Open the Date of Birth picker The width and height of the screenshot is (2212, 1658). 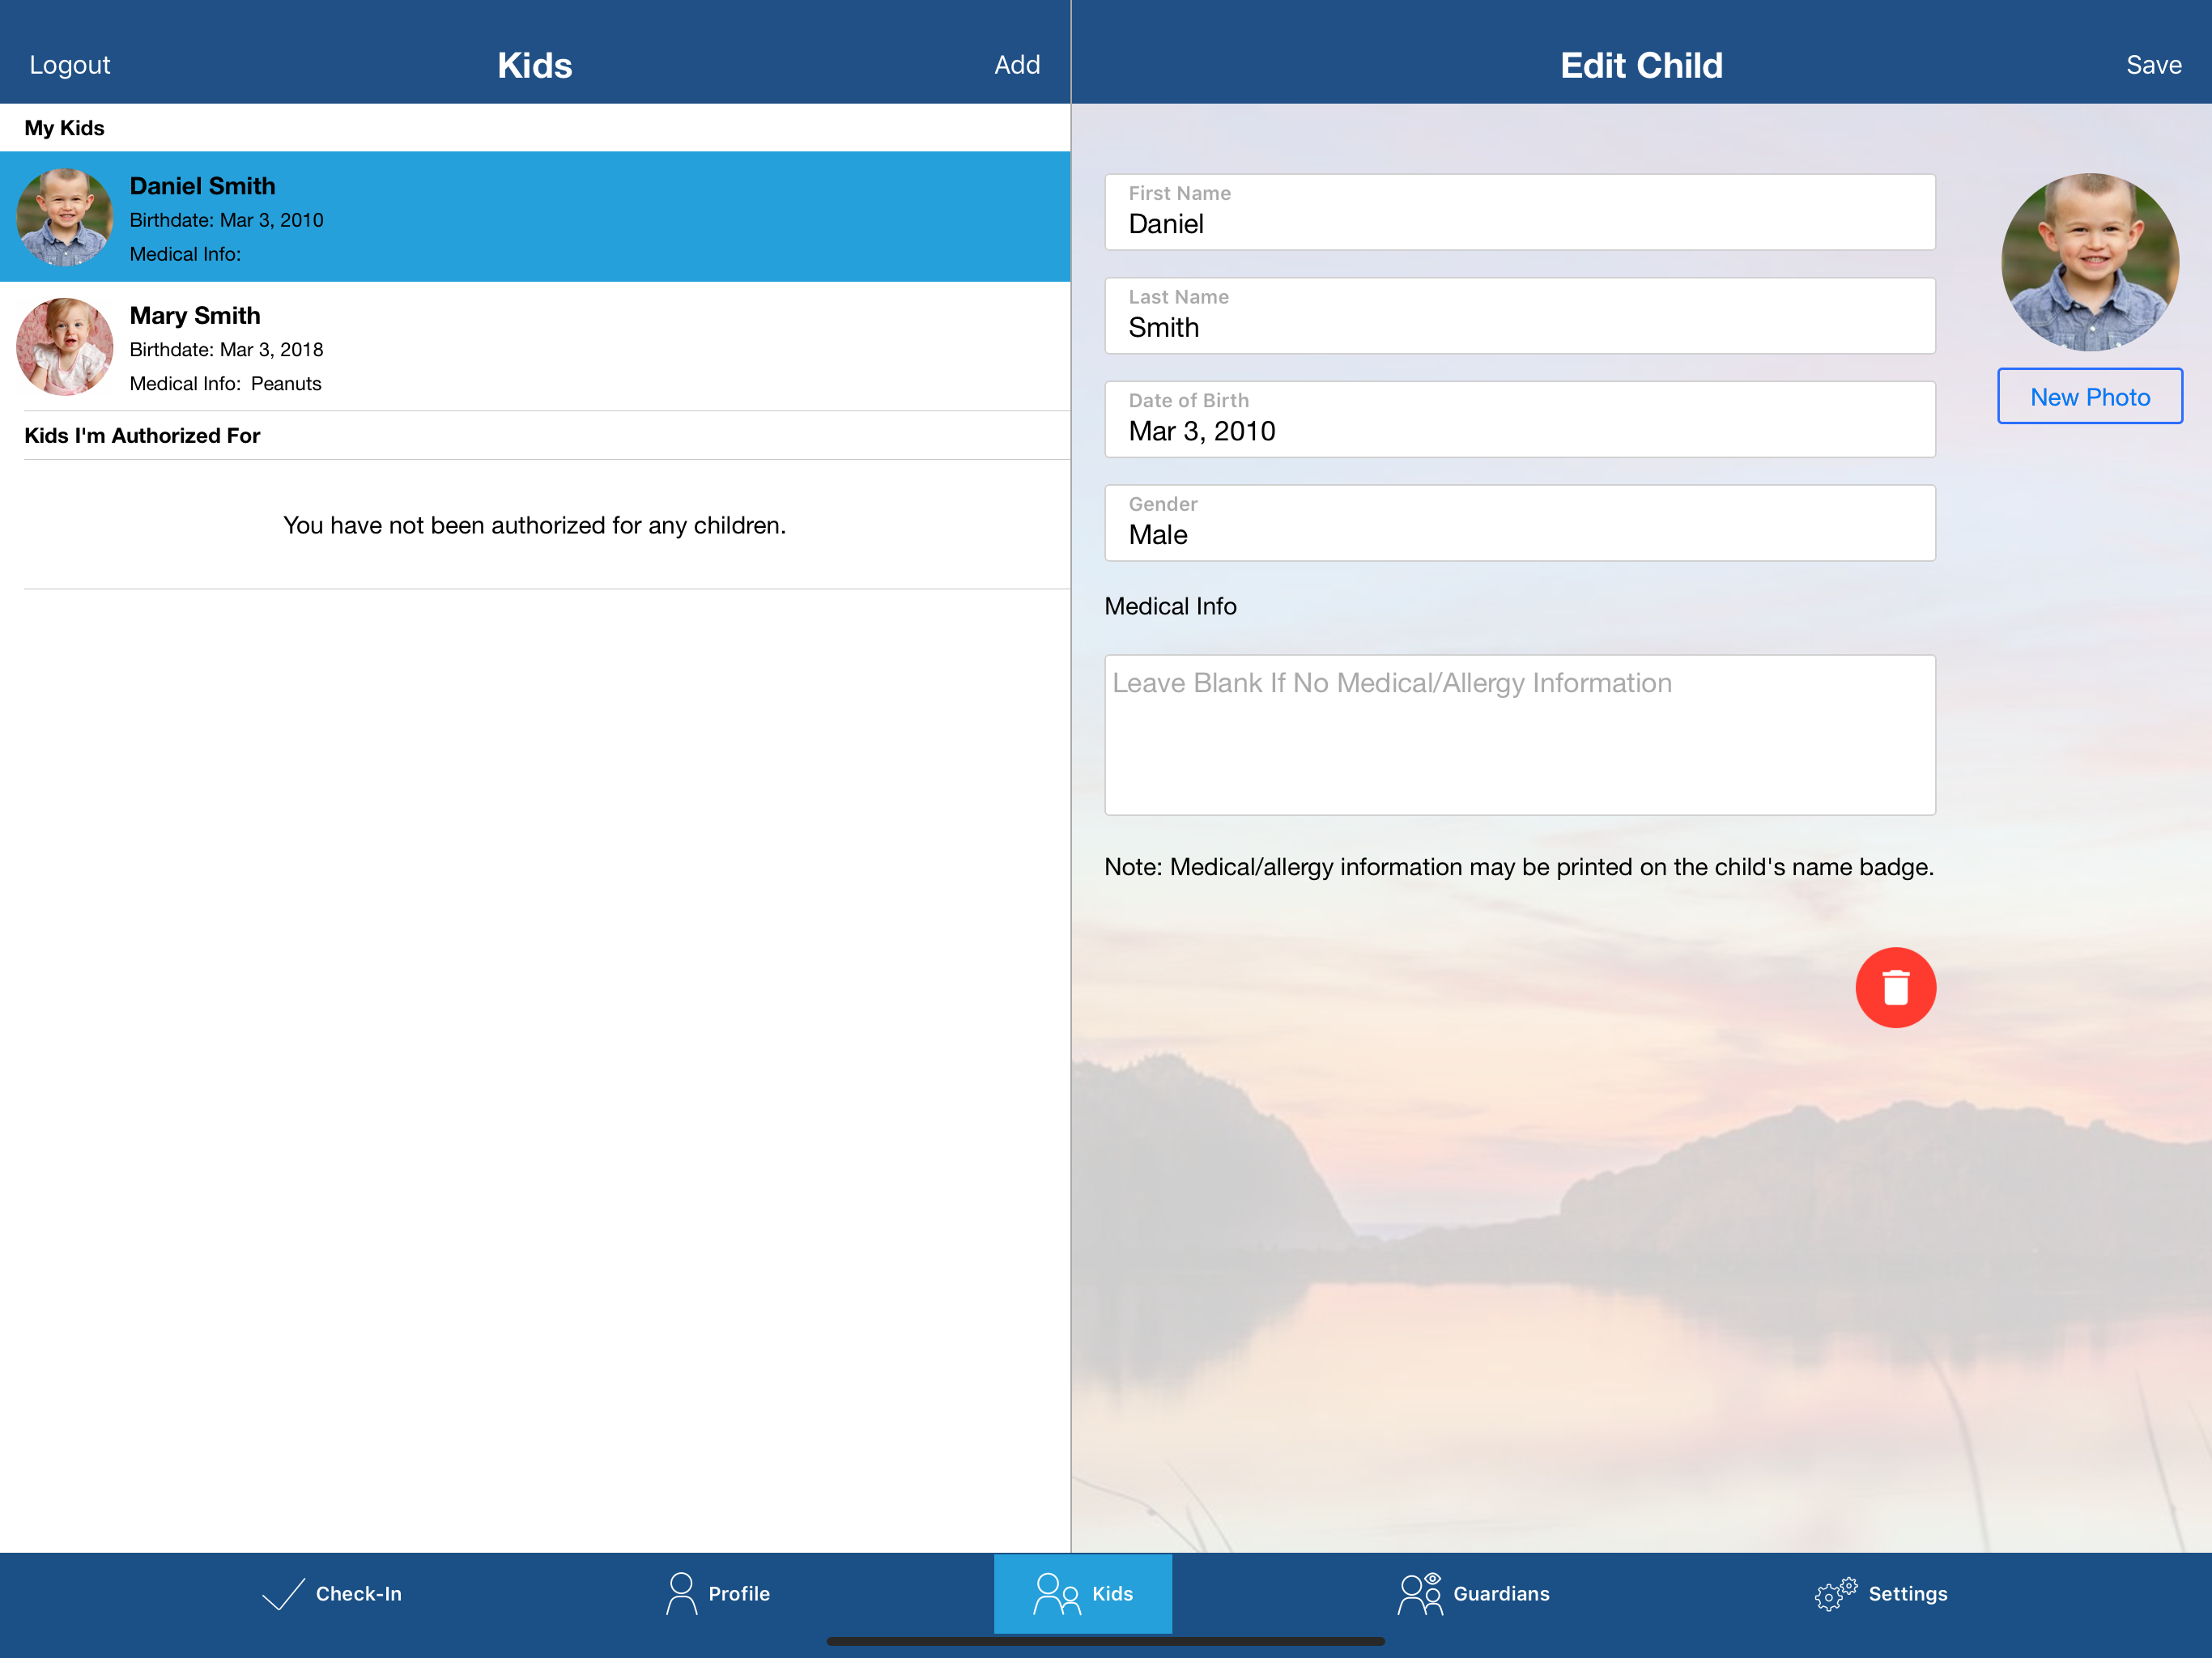tap(1519, 419)
